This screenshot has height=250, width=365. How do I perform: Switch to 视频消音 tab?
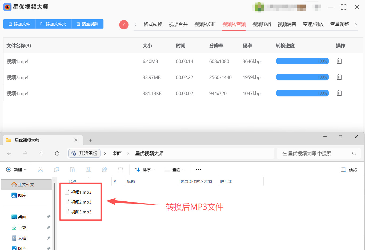[287, 24]
